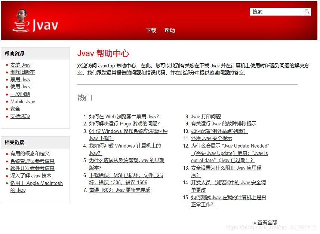Click inside the 搜索 input field

(x=277, y=12)
